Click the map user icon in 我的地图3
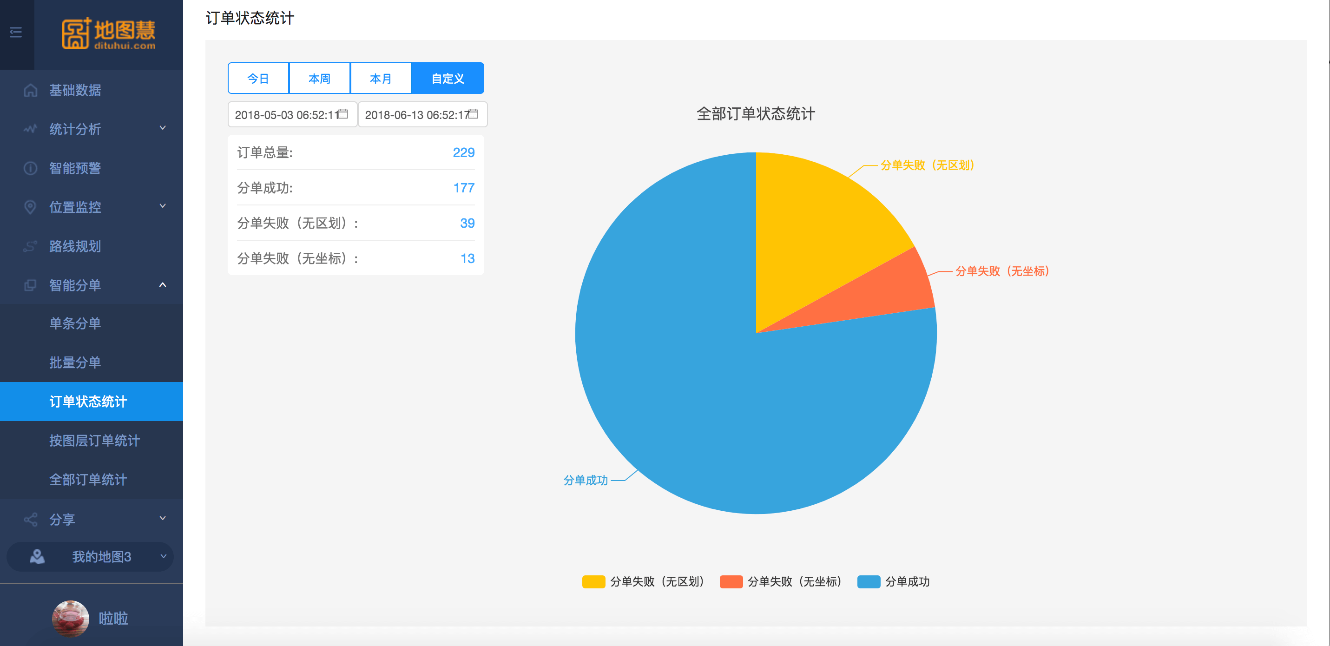This screenshot has width=1330, height=646. tap(37, 557)
